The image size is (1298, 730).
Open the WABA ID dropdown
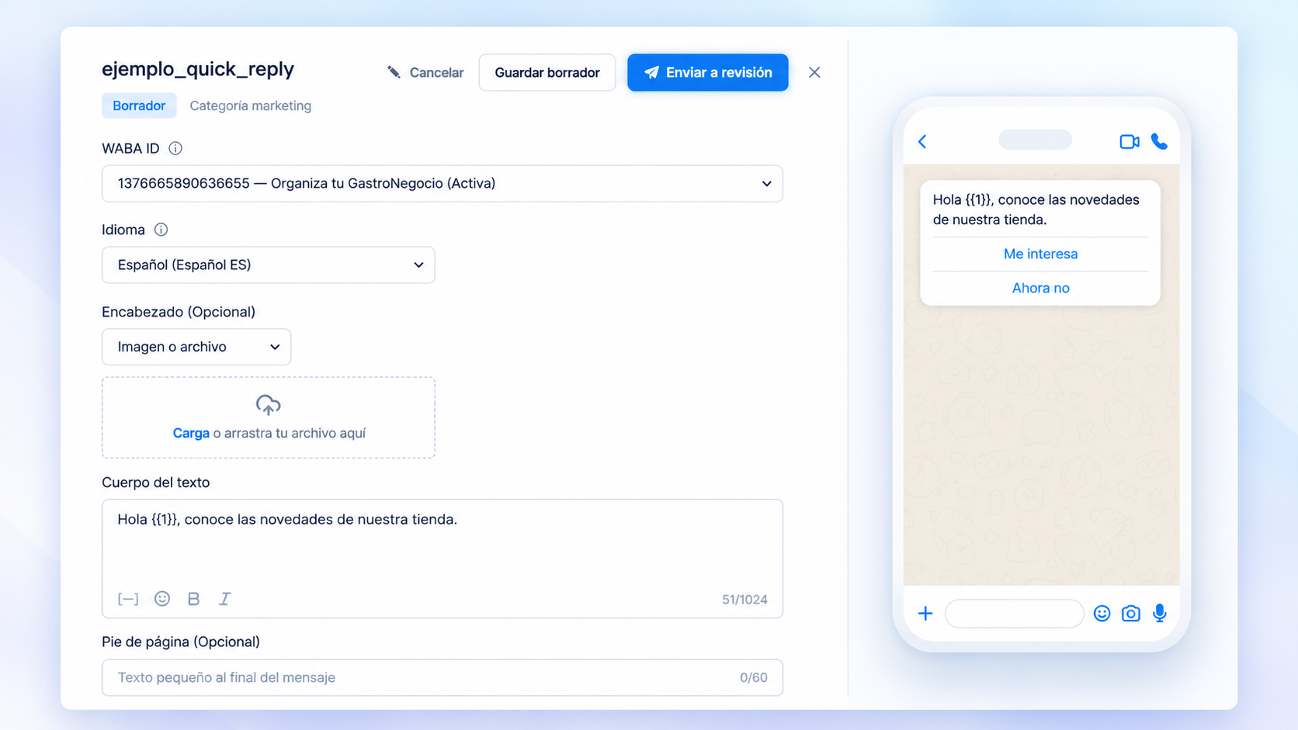442,184
